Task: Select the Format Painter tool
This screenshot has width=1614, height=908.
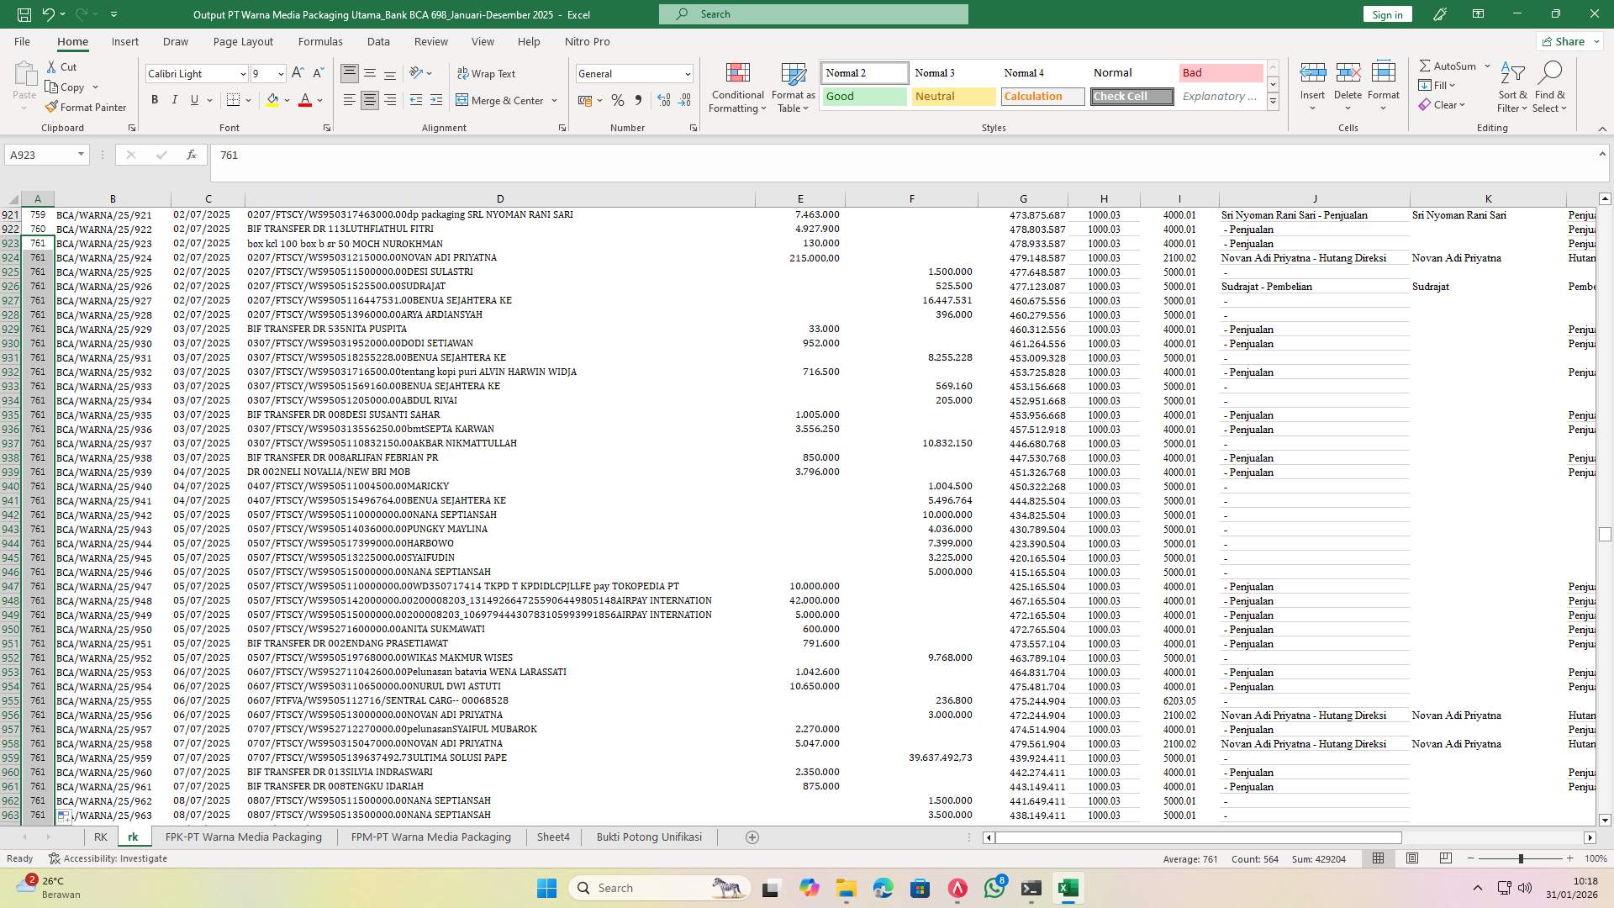Action: click(87, 107)
